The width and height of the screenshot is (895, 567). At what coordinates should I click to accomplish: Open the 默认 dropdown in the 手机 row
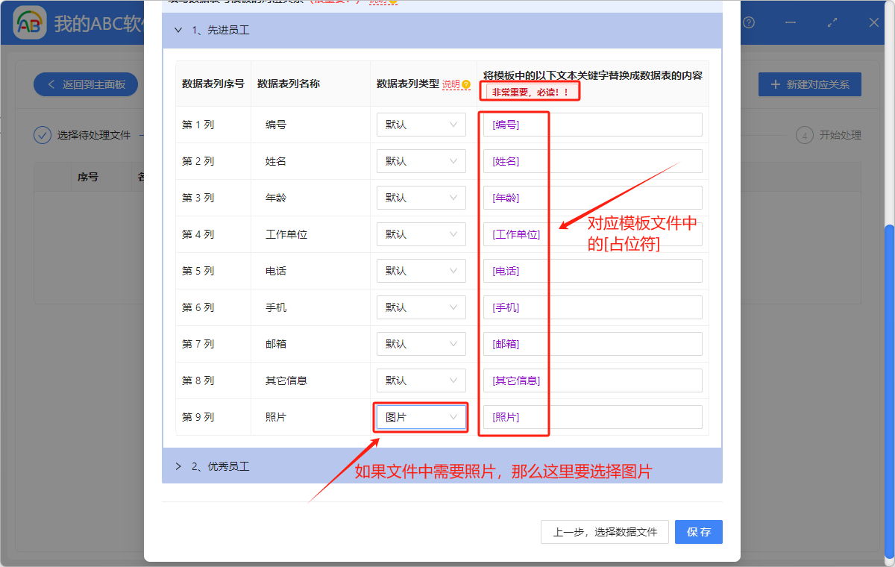click(420, 307)
